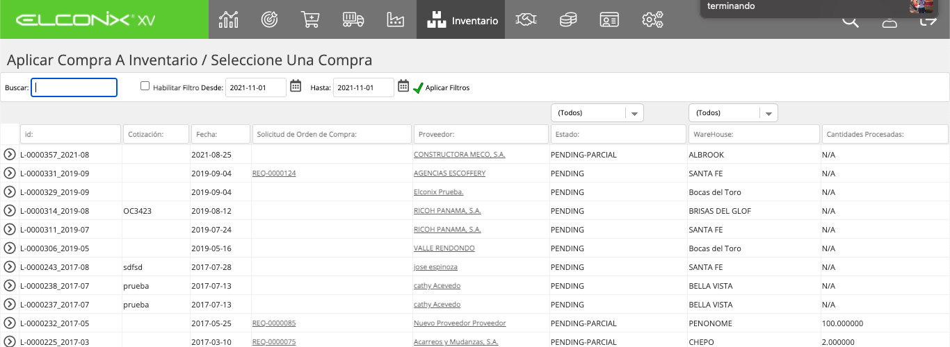Open calendar picker for Desde date
Image resolution: width=950 pixels, height=347 pixels.
[x=296, y=86]
